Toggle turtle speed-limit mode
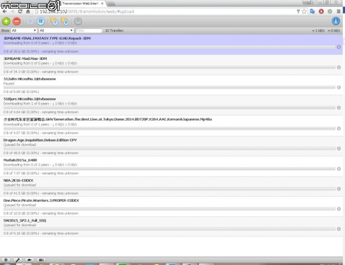The height and width of the screenshot is (265, 345). coord(30,260)
